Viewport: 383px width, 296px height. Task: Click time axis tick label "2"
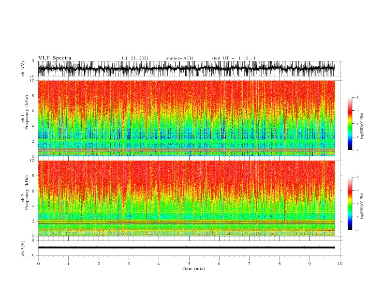coord(99,264)
